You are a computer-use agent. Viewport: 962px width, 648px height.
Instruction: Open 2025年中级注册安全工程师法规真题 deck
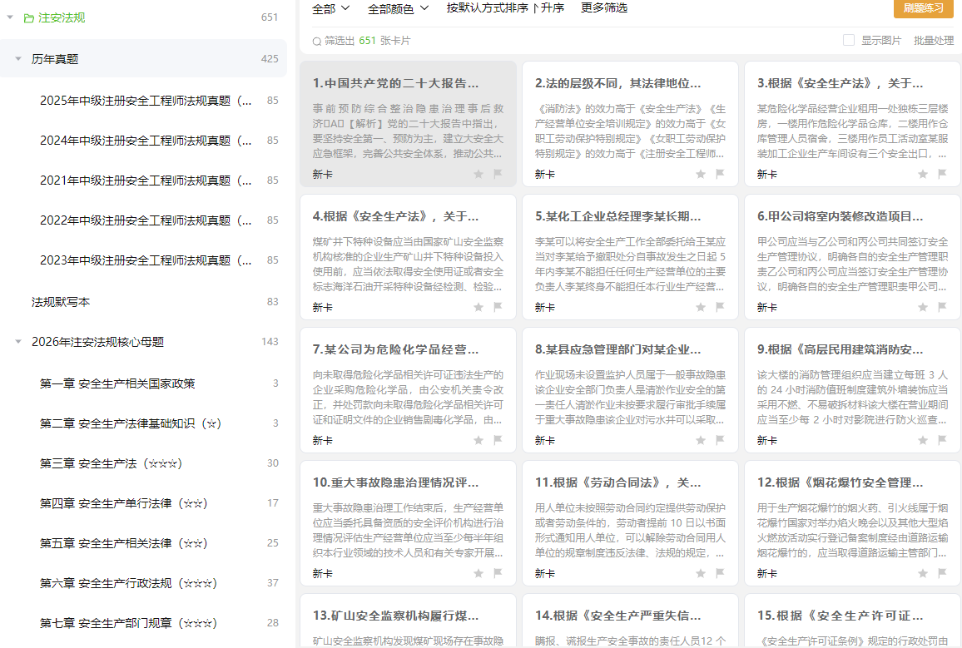(146, 101)
